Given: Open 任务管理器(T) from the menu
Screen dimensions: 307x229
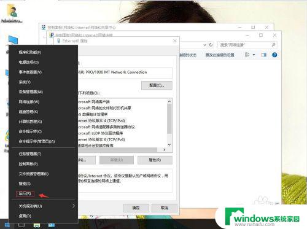Looking at the screenshot, I should [x=30, y=154].
